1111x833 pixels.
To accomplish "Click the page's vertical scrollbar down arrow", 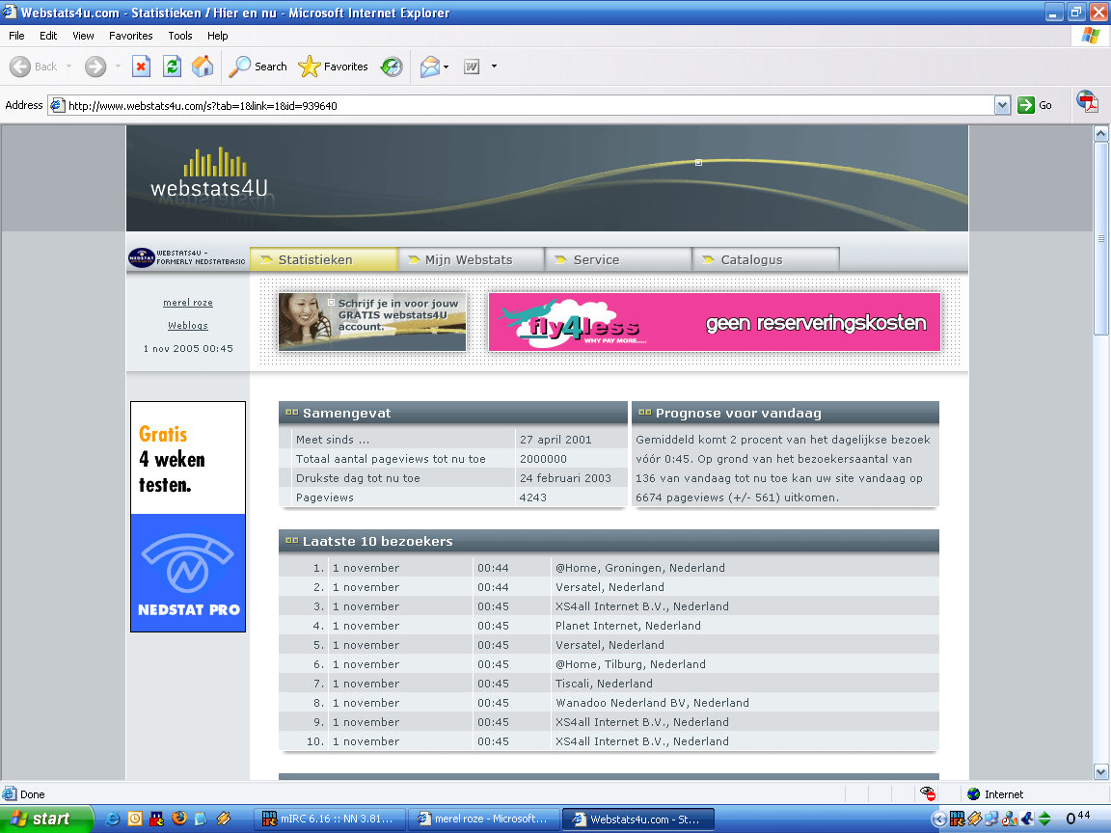I will 1101,771.
